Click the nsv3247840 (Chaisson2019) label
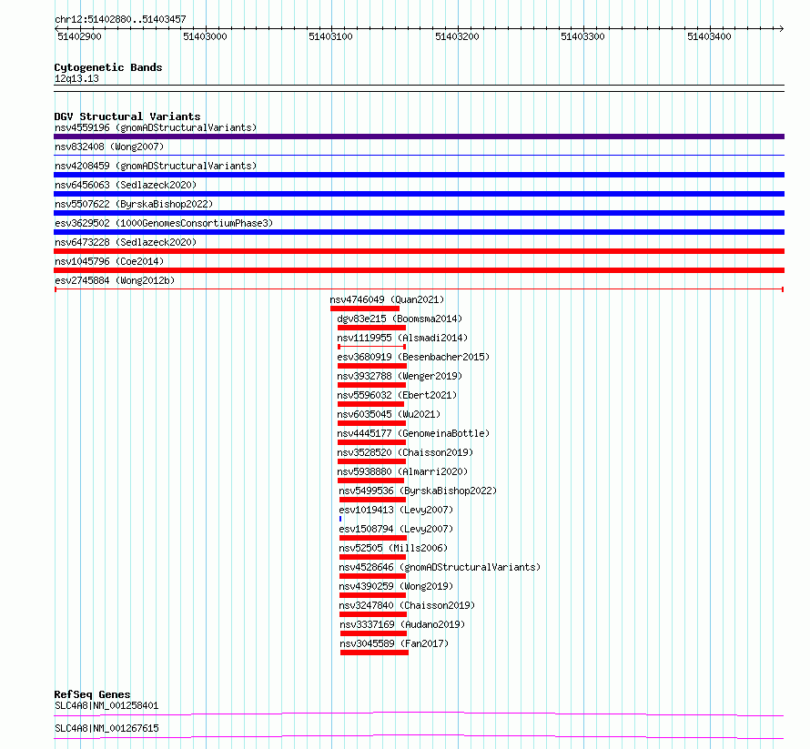This screenshot has width=810, height=749. [x=407, y=605]
